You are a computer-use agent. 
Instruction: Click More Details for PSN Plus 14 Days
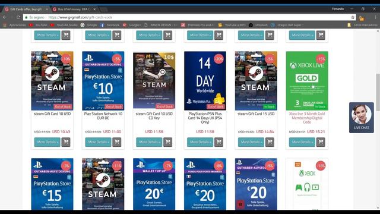click(200, 142)
